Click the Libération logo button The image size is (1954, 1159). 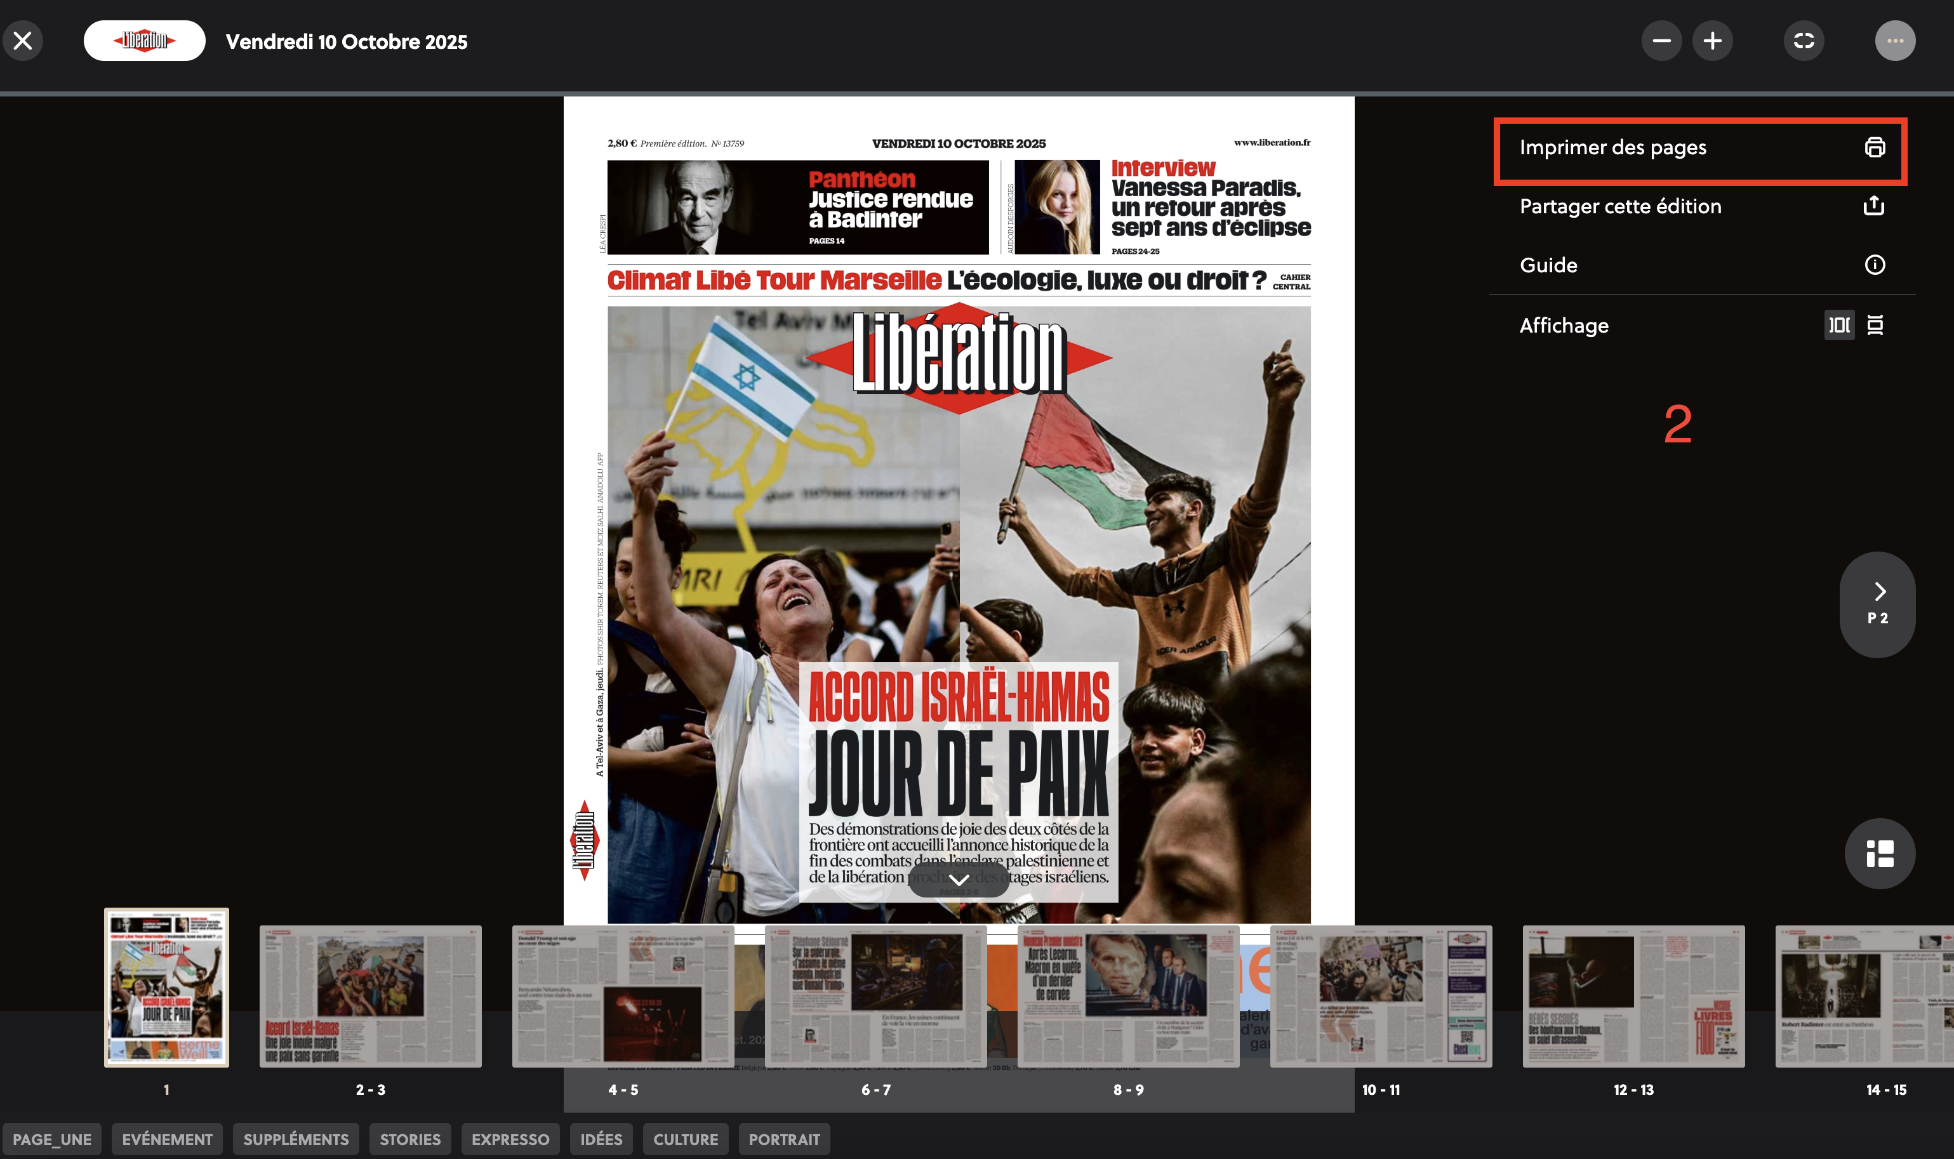click(145, 41)
